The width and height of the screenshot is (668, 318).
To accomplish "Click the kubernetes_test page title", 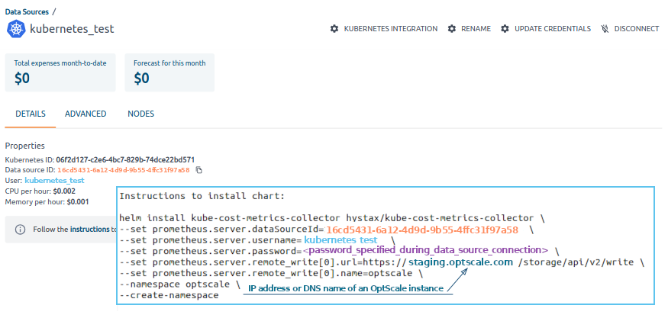I will [72, 29].
